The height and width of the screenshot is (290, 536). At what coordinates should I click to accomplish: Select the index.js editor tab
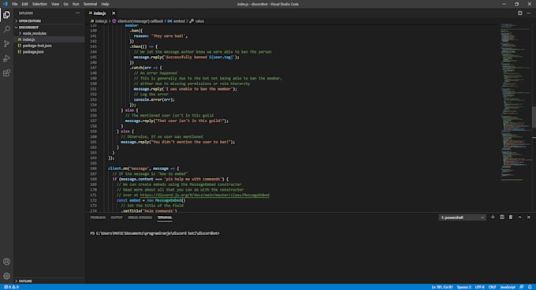tap(99, 13)
